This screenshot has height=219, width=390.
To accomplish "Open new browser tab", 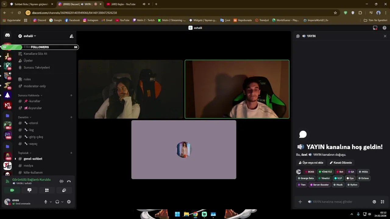I will pos(156,4).
